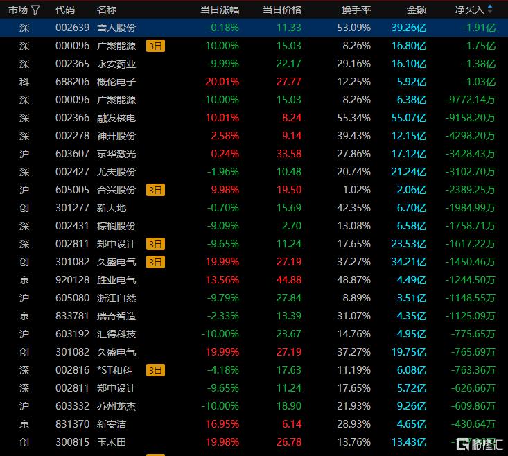The height and width of the screenshot is (456, 508).
Task: Select 新天地 stock name
Action: [x=112, y=208]
